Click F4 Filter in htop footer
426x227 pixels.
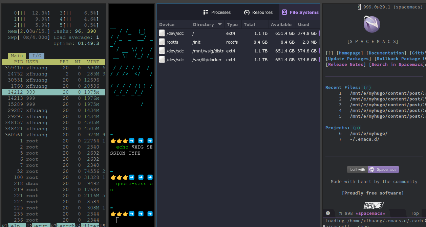[x=87, y=225]
